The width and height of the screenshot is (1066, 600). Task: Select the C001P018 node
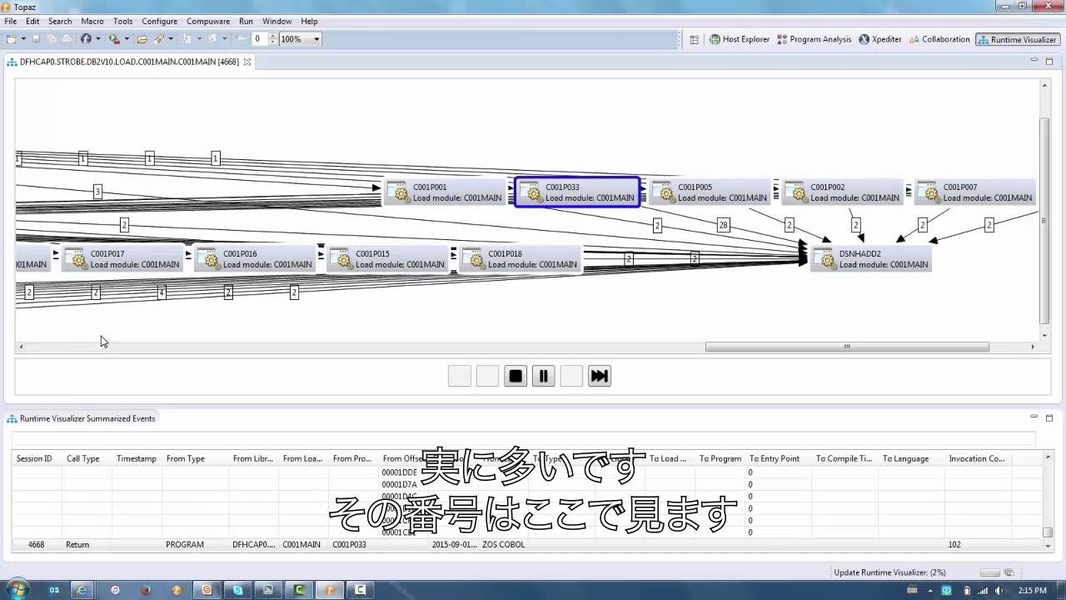coord(521,258)
